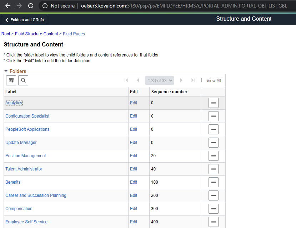Open the Root breadcrumb link

click(x=6, y=34)
